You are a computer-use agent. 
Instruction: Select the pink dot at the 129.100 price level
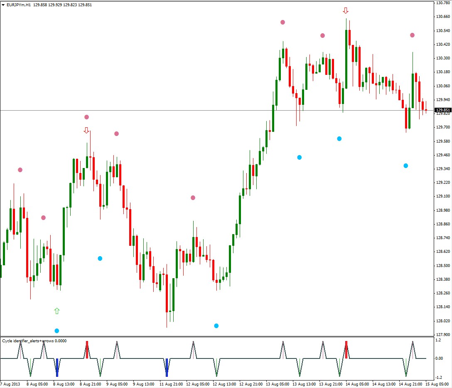193,198
